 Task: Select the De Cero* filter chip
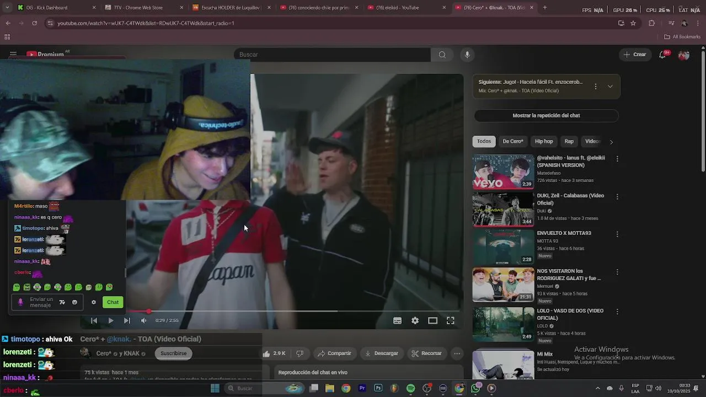[512, 141]
